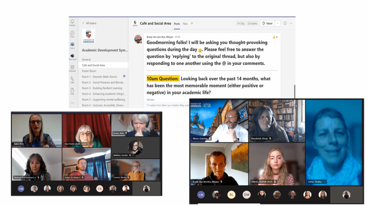
Task: Click the See less link
Action: click(150, 99)
